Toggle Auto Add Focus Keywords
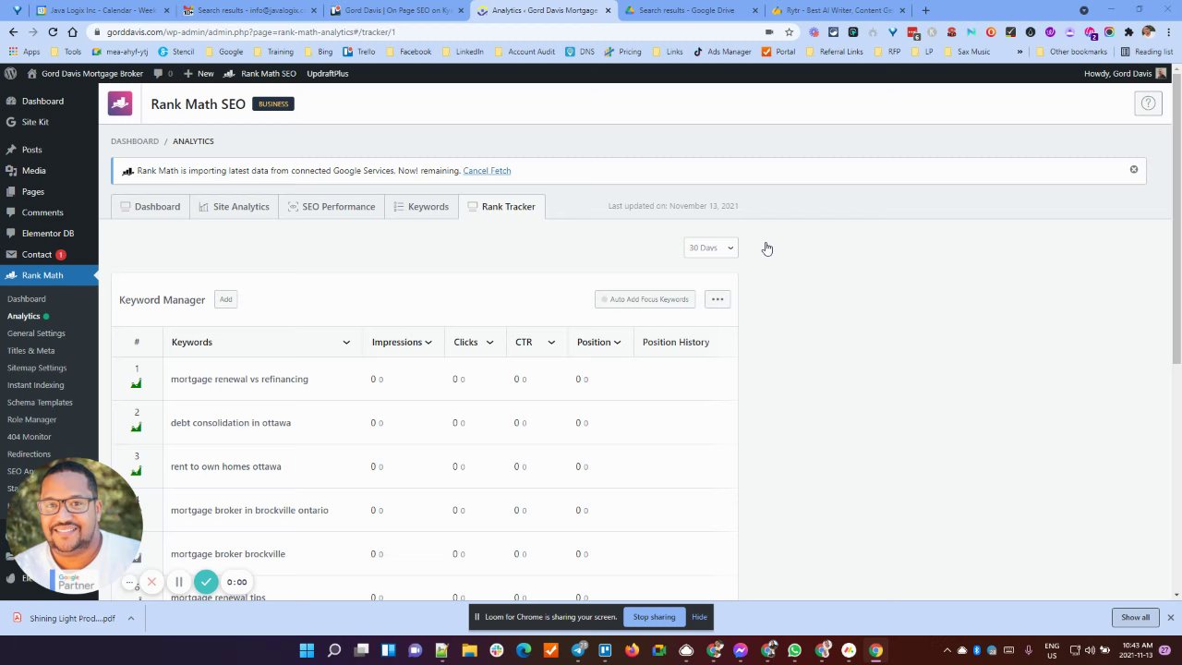Viewport: 1182px width, 665px height. pyautogui.click(x=645, y=299)
